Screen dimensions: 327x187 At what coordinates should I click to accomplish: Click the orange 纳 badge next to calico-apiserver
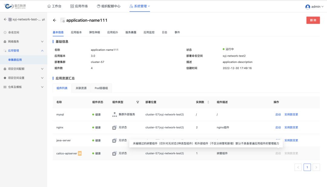pyautogui.click(x=80, y=153)
